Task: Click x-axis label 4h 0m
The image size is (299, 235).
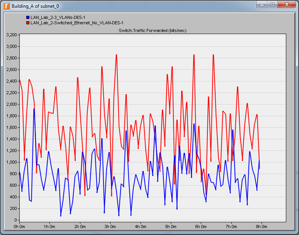Action: [141, 227]
